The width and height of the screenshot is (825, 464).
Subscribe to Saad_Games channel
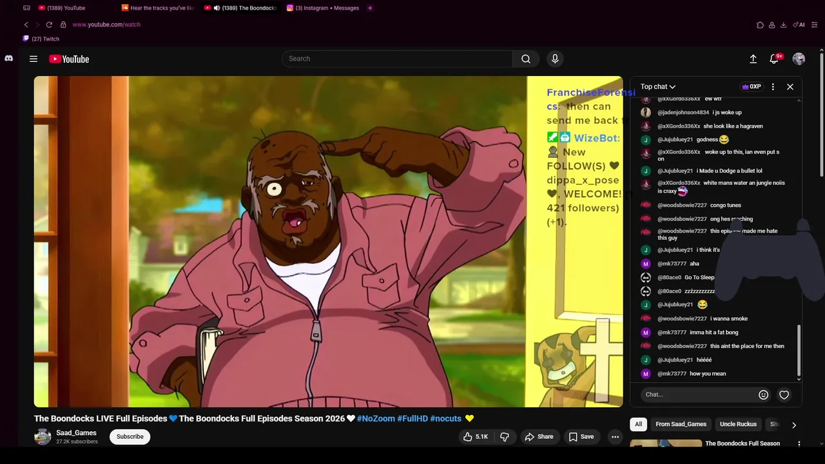pyautogui.click(x=130, y=436)
